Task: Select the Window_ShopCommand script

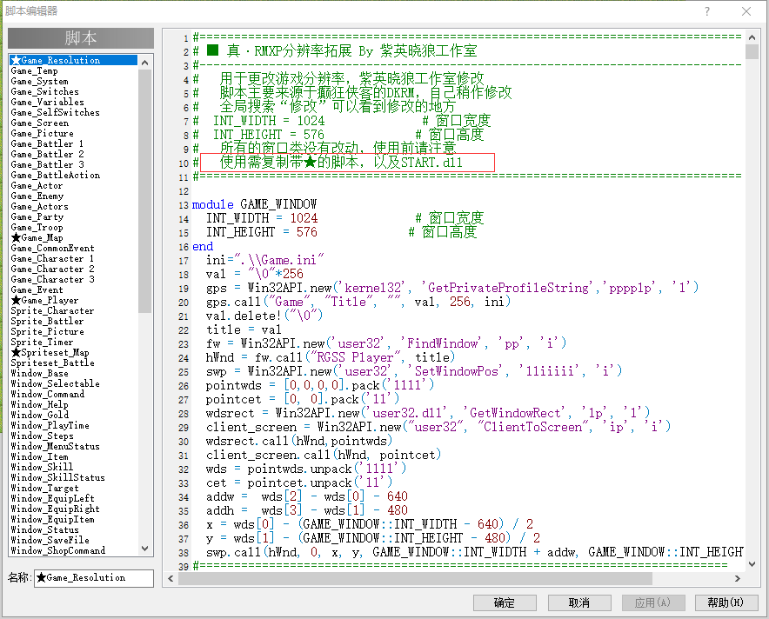Action: click(x=74, y=550)
